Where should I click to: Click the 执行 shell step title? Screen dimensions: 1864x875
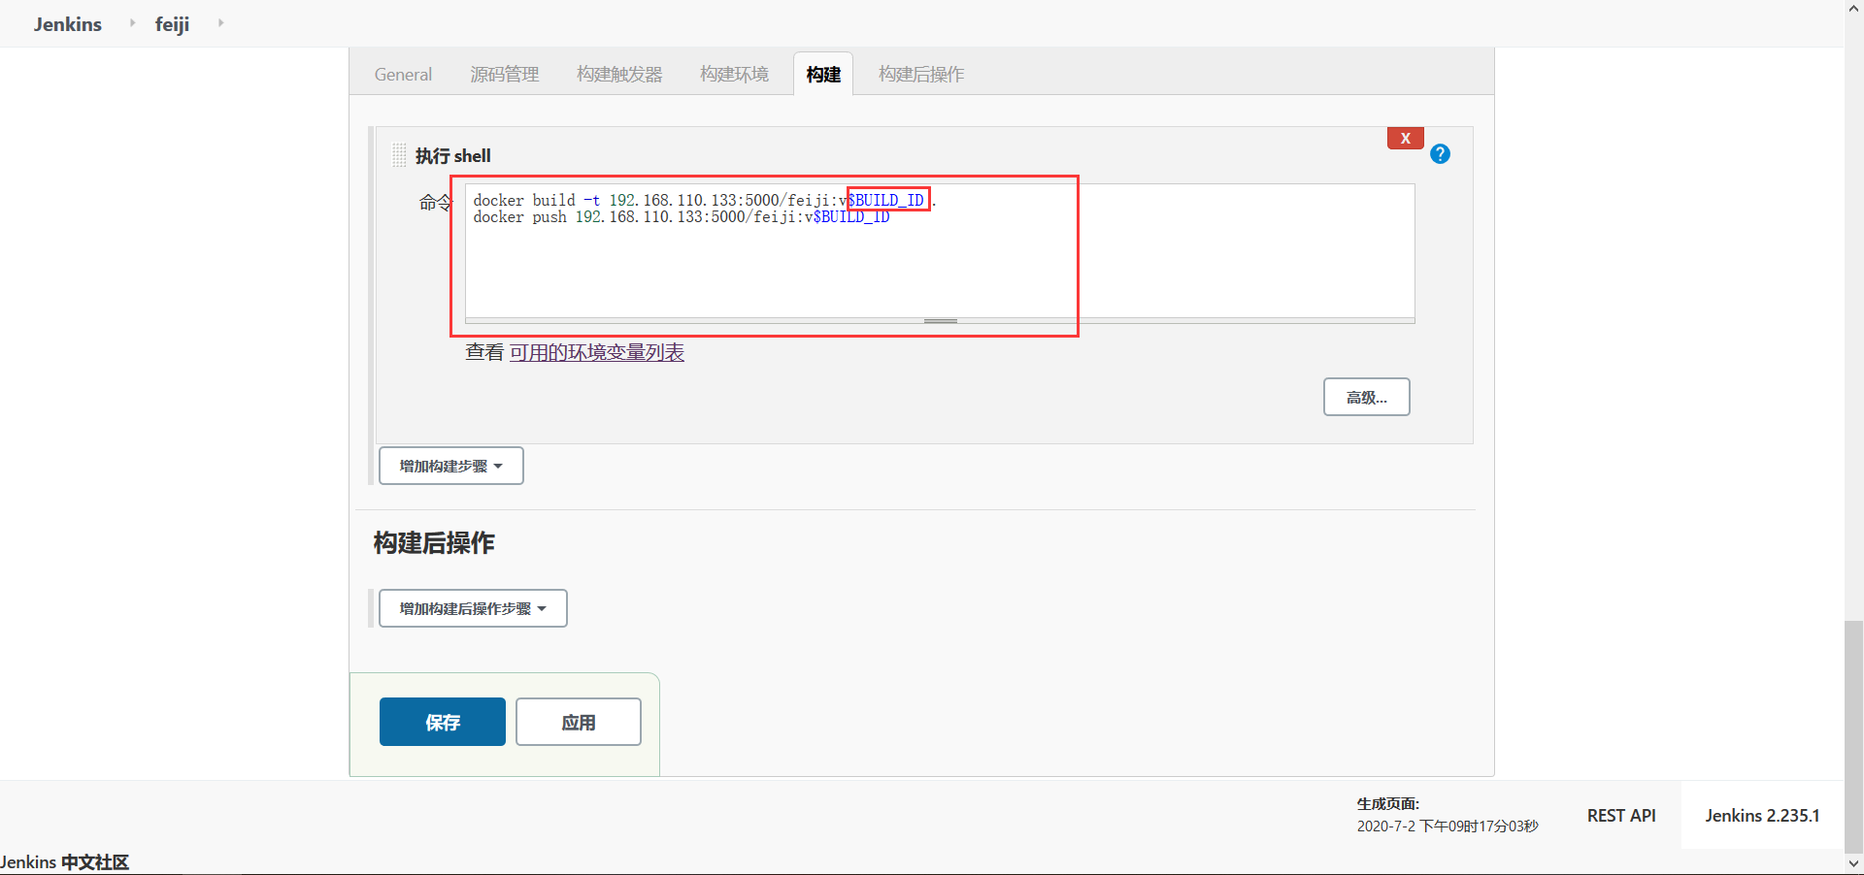(x=453, y=156)
